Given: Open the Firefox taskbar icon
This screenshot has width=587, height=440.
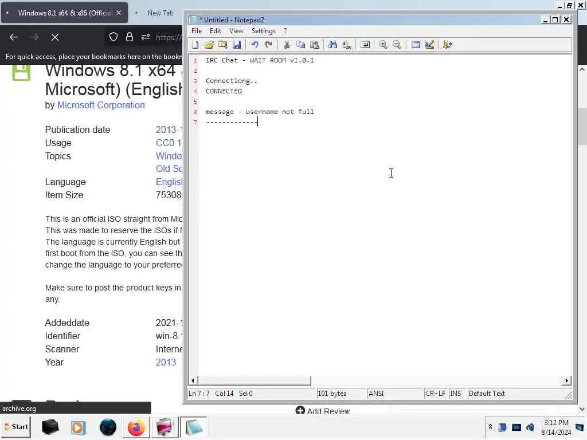Looking at the screenshot, I should pos(136,427).
